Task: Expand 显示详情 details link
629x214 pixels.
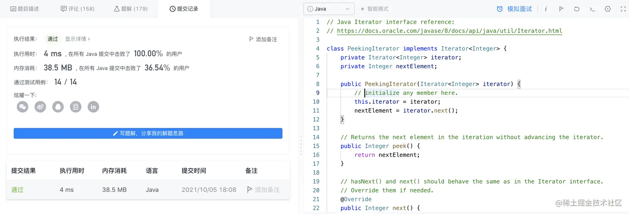Action: [x=78, y=39]
